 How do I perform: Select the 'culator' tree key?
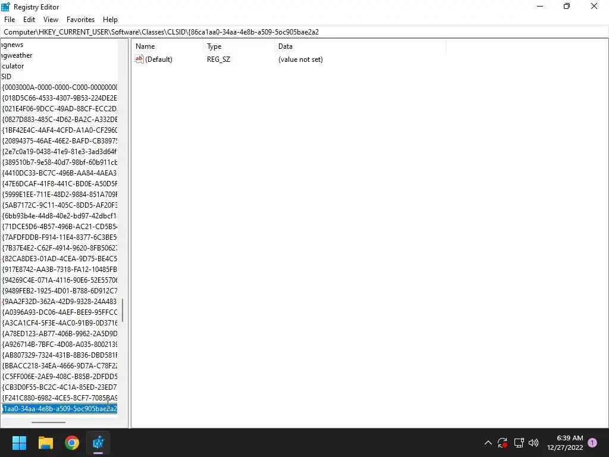pos(12,66)
